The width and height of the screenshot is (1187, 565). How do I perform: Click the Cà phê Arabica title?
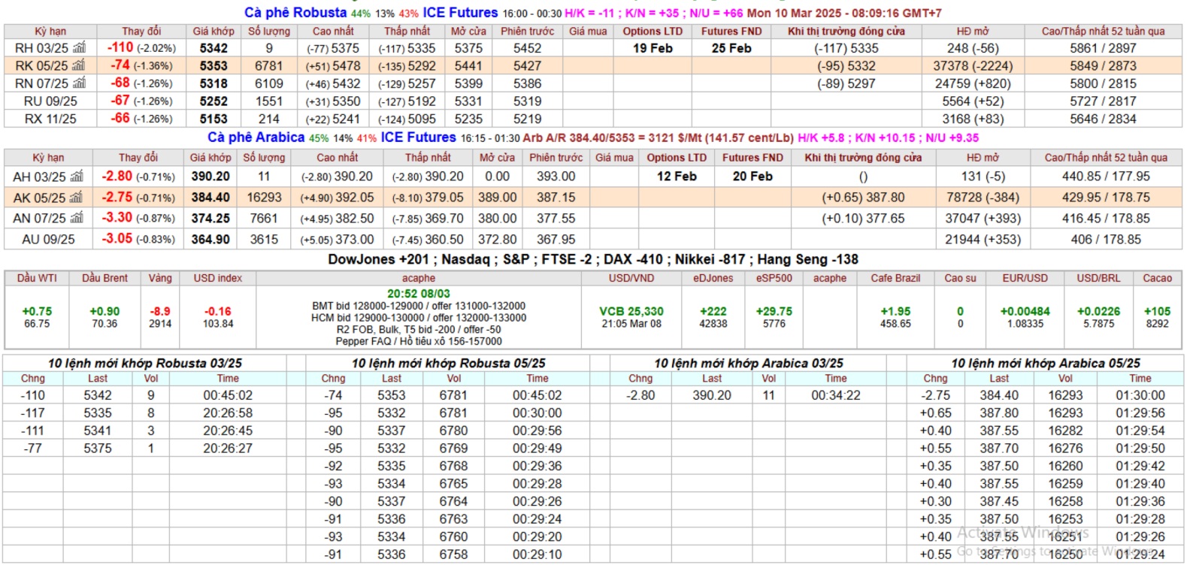(x=256, y=137)
